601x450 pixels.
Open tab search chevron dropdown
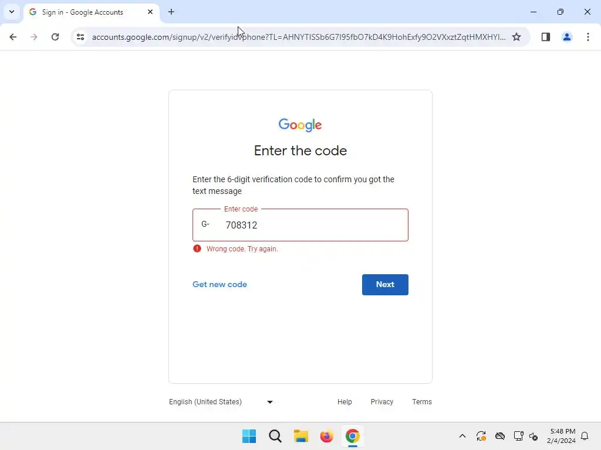(12, 12)
